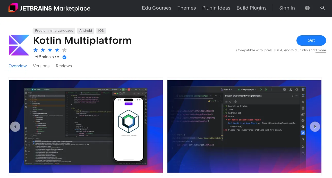Click the verified badge beside JetBrains s.r.o.
The width and height of the screenshot is (332, 178).
point(64,57)
